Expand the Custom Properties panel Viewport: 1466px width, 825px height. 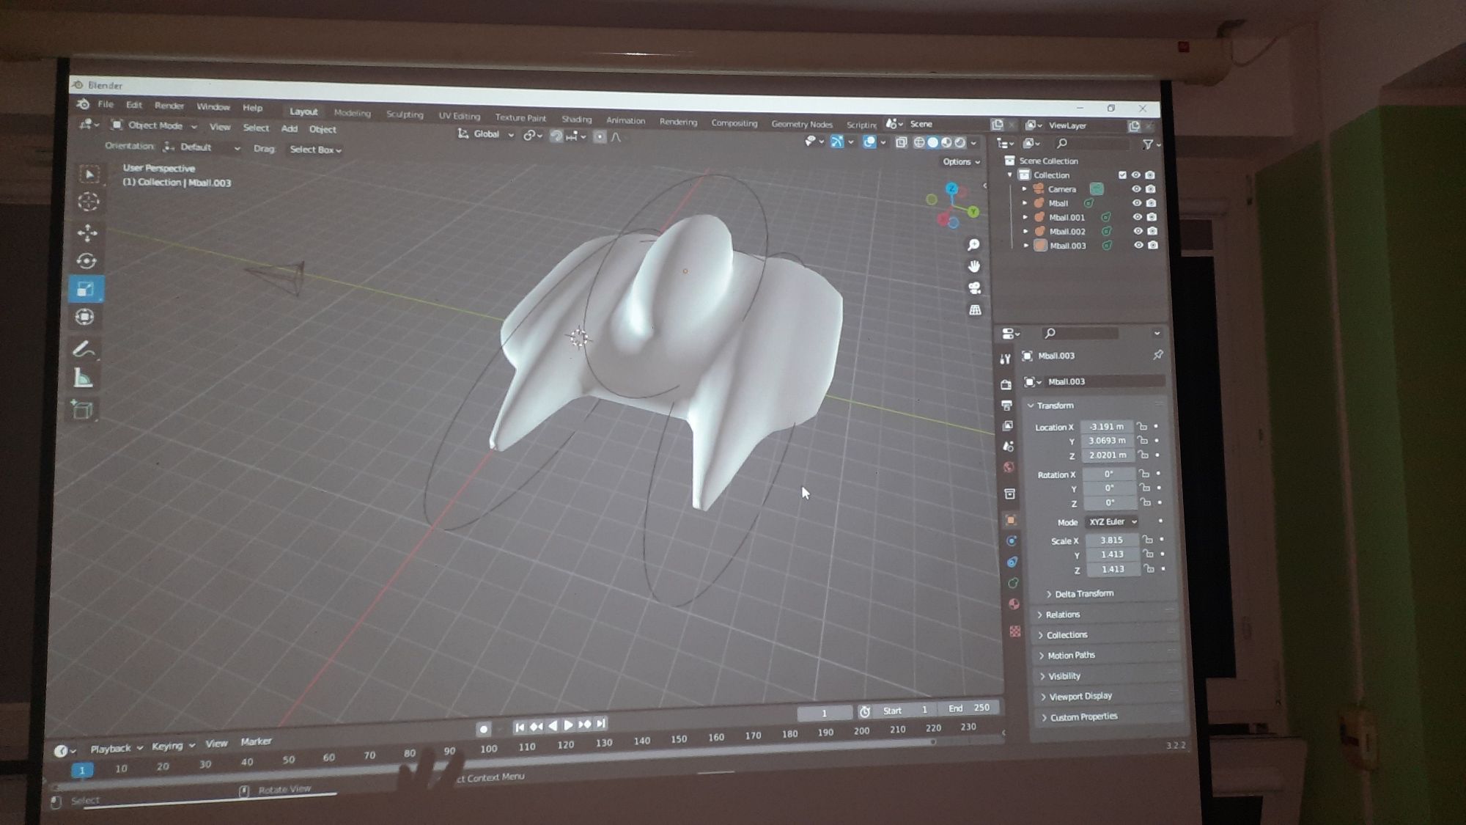click(x=1079, y=716)
